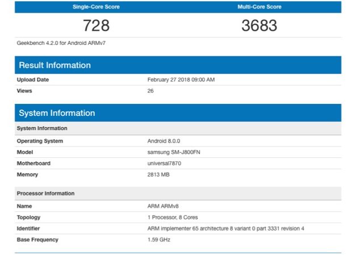Select the Android 8.0.0 operating system value
The height and width of the screenshot is (255, 359).
click(165, 141)
